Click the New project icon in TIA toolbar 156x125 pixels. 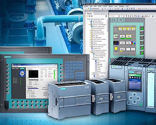[86, 8]
